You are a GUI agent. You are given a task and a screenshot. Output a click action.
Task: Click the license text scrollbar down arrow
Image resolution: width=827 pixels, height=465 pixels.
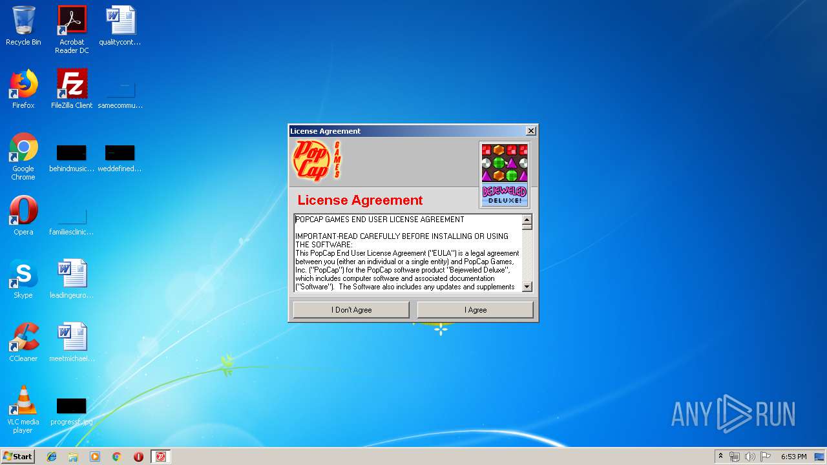click(527, 287)
